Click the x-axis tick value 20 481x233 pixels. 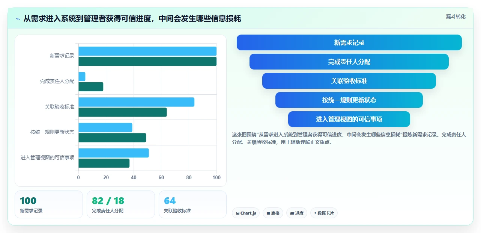[x=106, y=177]
